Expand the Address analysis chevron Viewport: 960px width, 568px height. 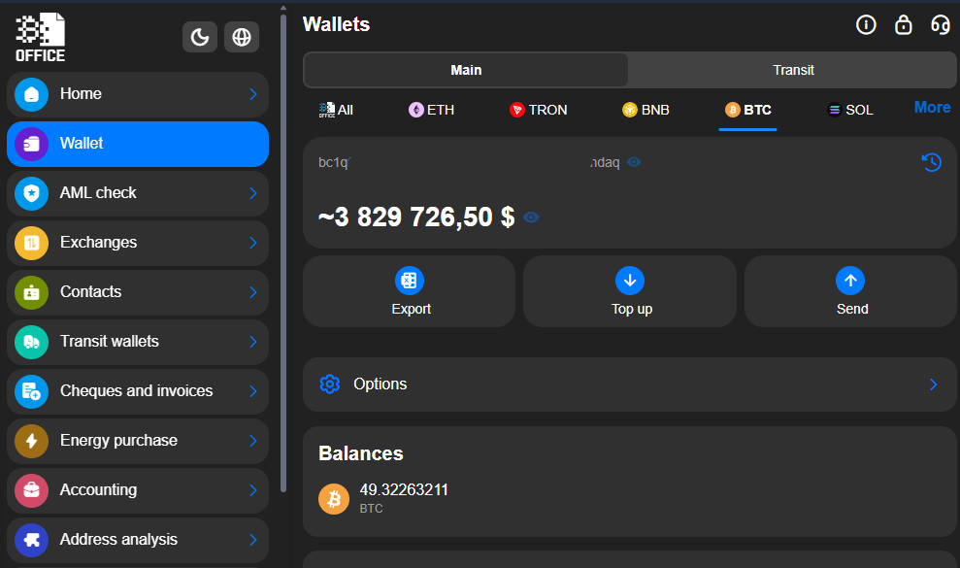[x=252, y=541]
